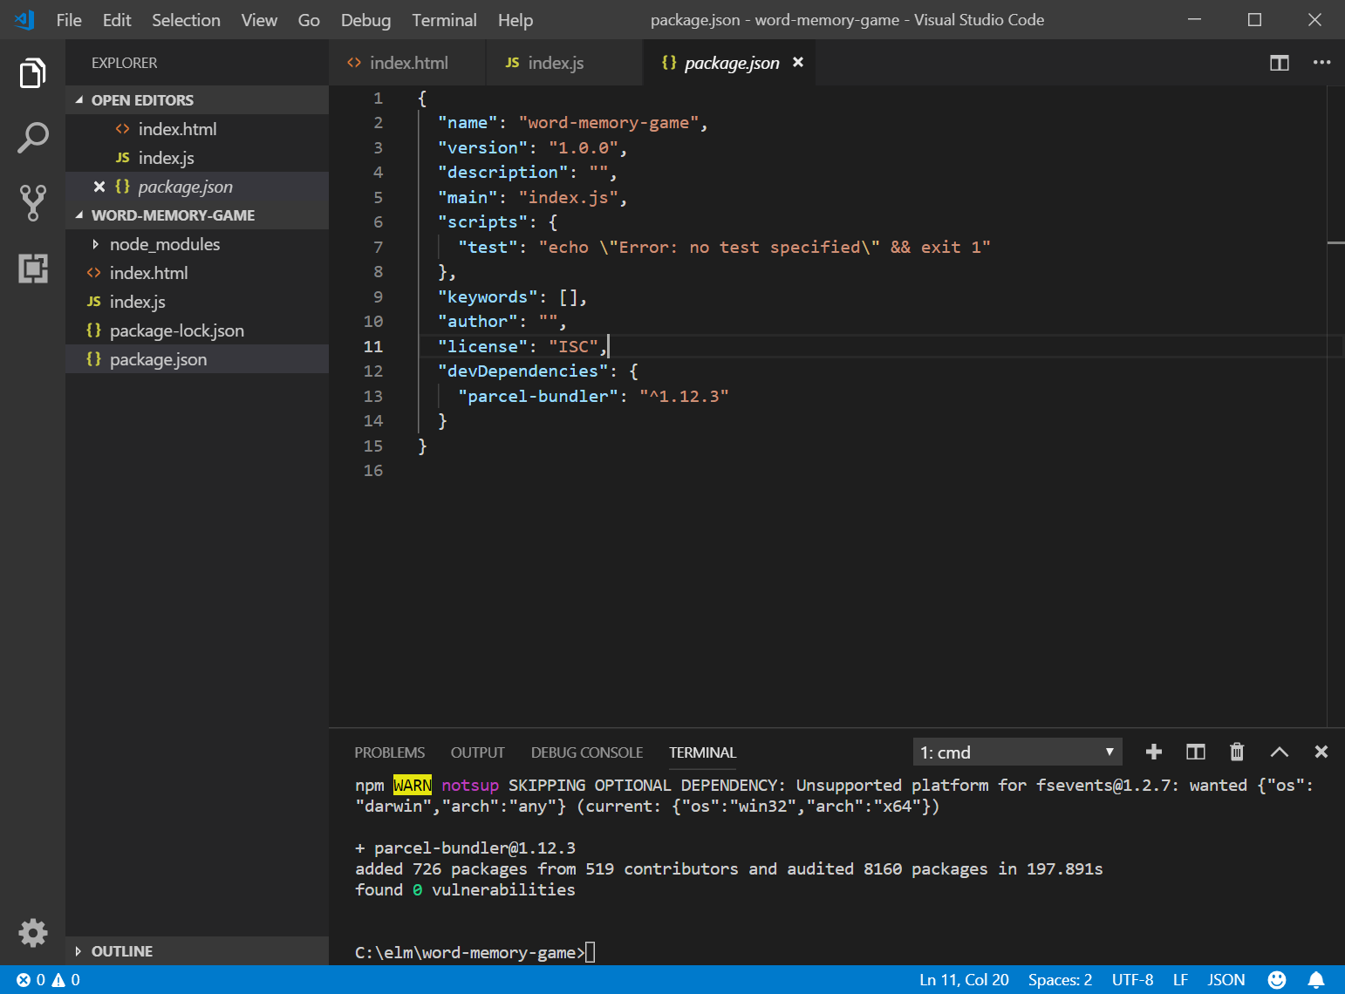
Task: Open the View menu
Action: (x=259, y=20)
